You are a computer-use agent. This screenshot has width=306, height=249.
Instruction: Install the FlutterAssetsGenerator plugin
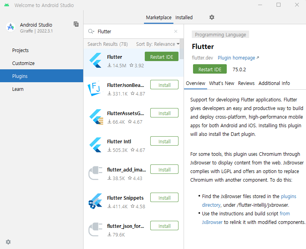pos(164,113)
